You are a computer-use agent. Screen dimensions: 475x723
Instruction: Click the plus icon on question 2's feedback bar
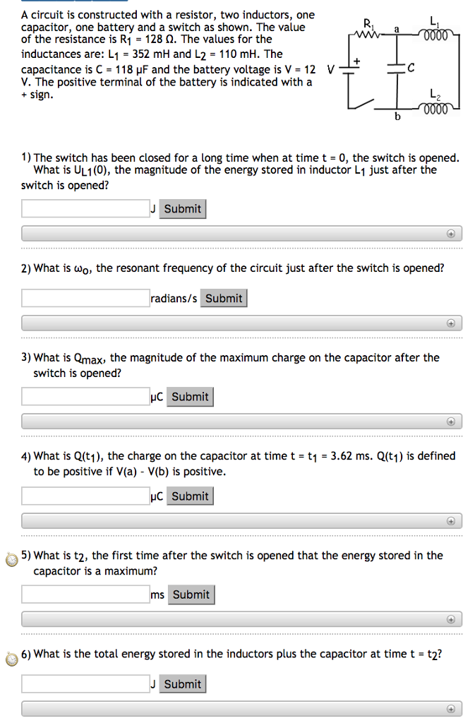point(452,323)
